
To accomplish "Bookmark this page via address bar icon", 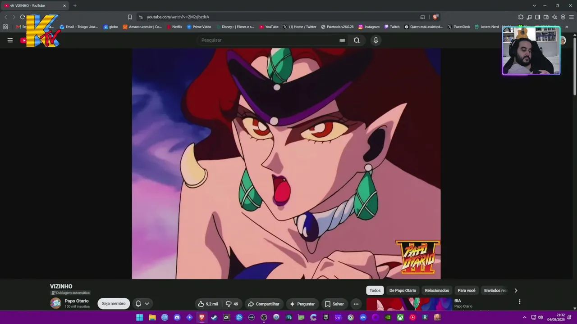I will [130, 17].
